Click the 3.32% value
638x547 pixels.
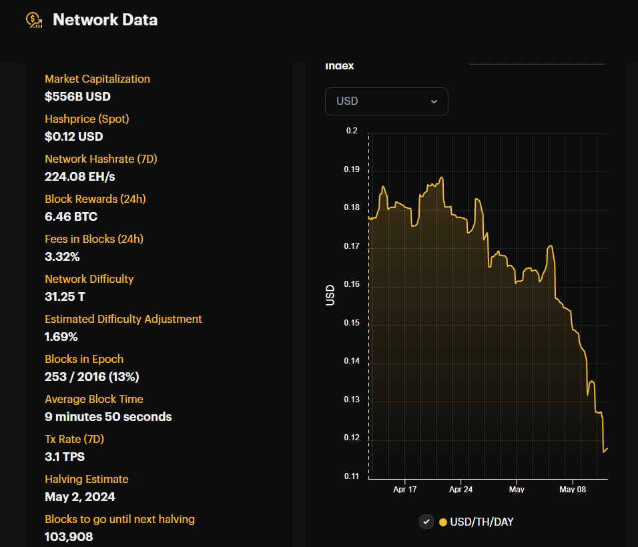pyautogui.click(x=62, y=257)
